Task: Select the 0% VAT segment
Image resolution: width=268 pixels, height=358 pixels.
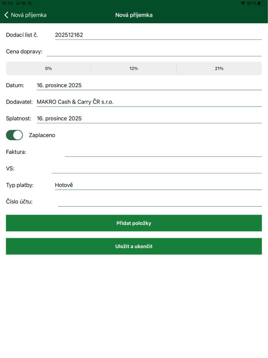Action: pyautogui.click(x=49, y=68)
